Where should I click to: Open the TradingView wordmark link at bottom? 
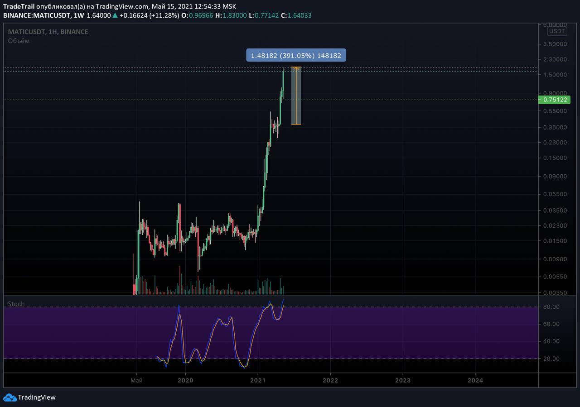tap(37, 397)
